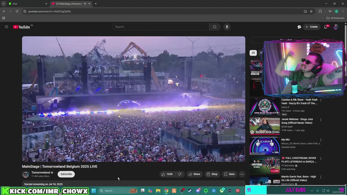This screenshot has width=347, height=195.
Task: Share the MainStage video
Action: (x=194, y=174)
